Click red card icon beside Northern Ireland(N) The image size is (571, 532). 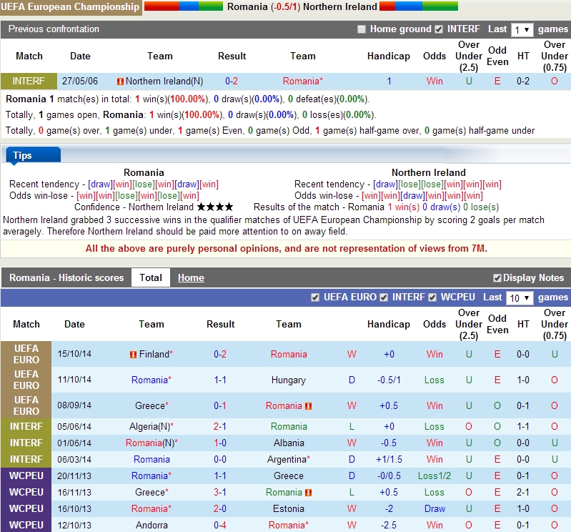[x=120, y=82]
